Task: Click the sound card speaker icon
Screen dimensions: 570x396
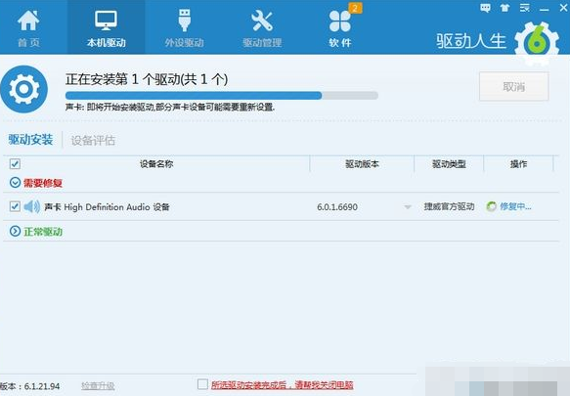Action: tap(32, 206)
